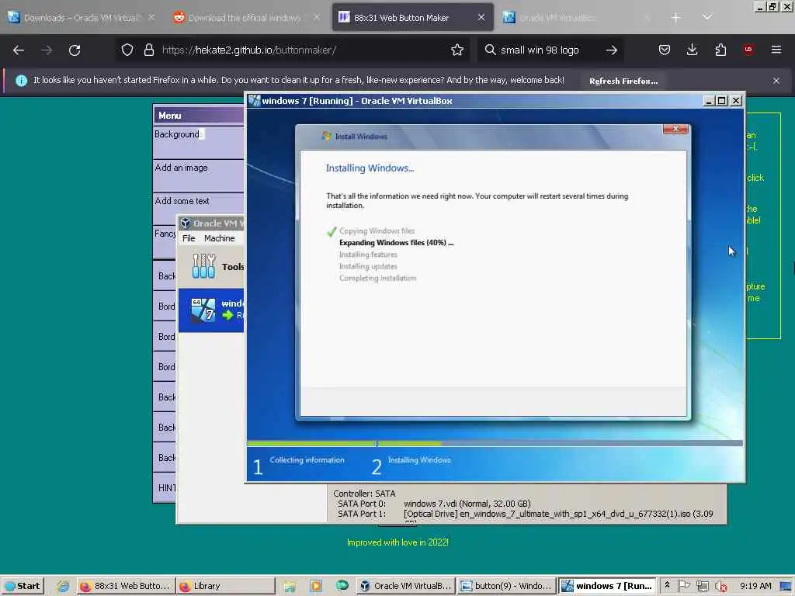The width and height of the screenshot is (795, 596).
Task: Click the Improved with love in 2022 text
Action: (x=397, y=542)
